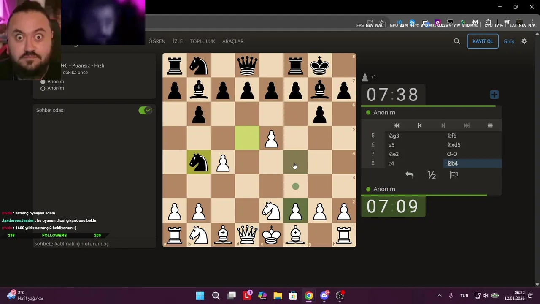Select the white rook on a1
This screenshot has height=304, width=540.
pyautogui.click(x=175, y=235)
